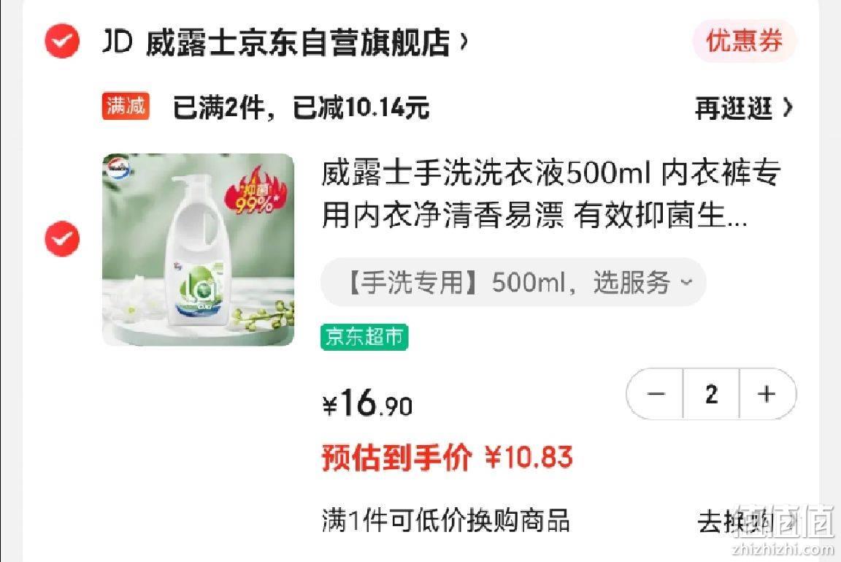Open the 威露士手洗洗衣液500ml product title
Viewport: 841px width, 562px height.
point(550,194)
